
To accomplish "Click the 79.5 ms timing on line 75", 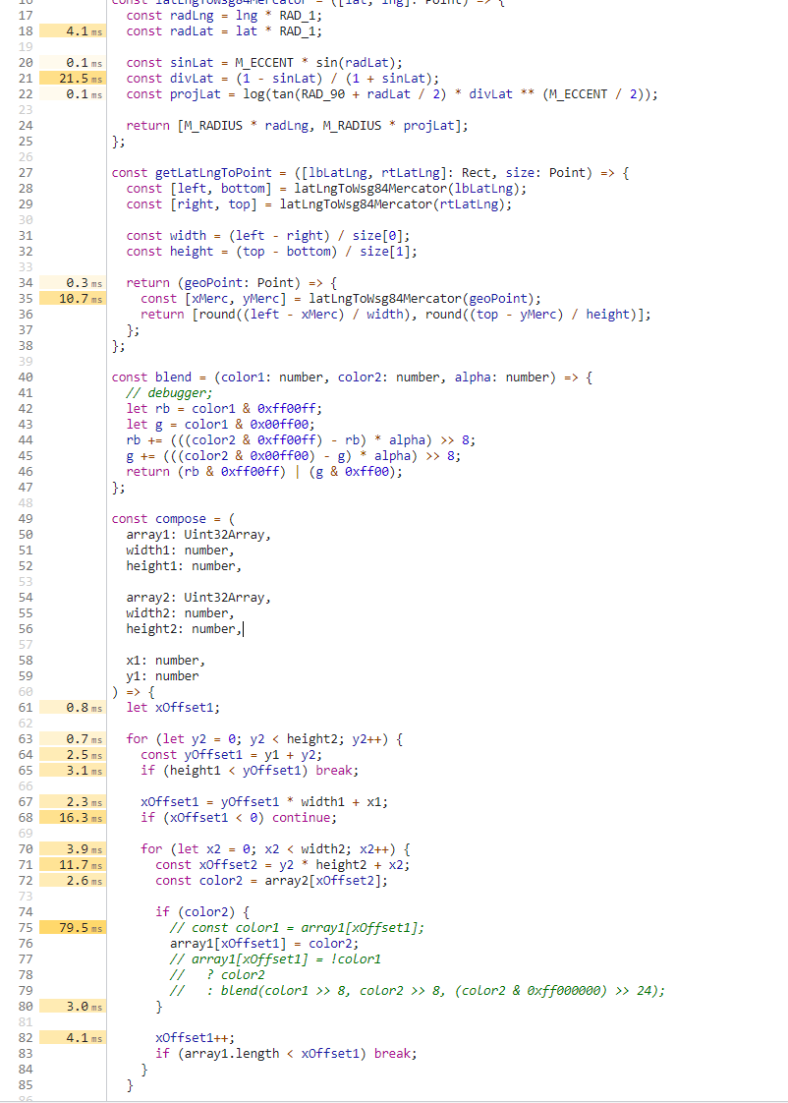I will click(73, 928).
